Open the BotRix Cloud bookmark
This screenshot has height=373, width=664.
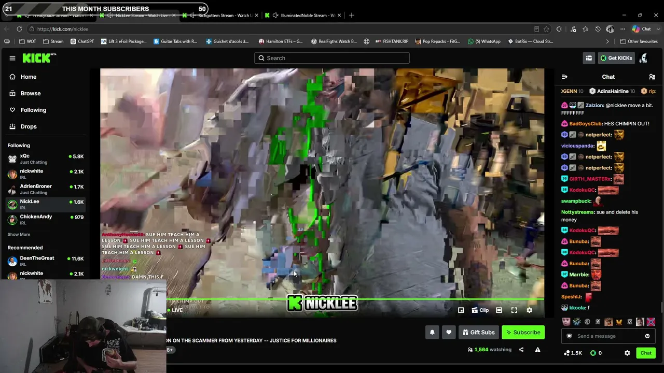pos(530,41)
